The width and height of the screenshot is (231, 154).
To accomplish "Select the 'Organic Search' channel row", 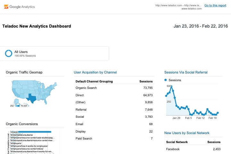I will [x=114, y=88].
